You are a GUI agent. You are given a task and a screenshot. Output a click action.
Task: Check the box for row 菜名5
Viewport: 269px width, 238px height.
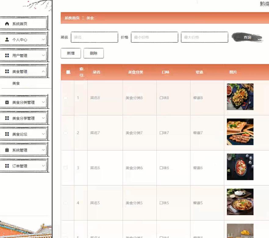pyautogui.click(x=65, y=203)
